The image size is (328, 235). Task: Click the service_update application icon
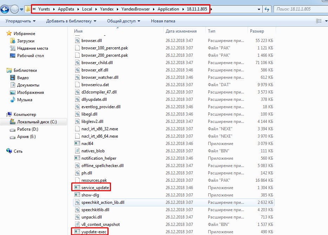click(77, 188)
